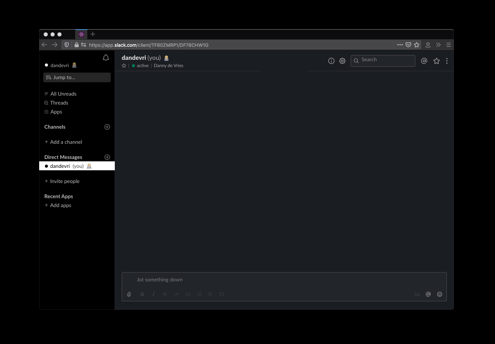Screen dimensions: 495x344
Task: Bookmark this page with address bar star
Action: coord(417,45)
